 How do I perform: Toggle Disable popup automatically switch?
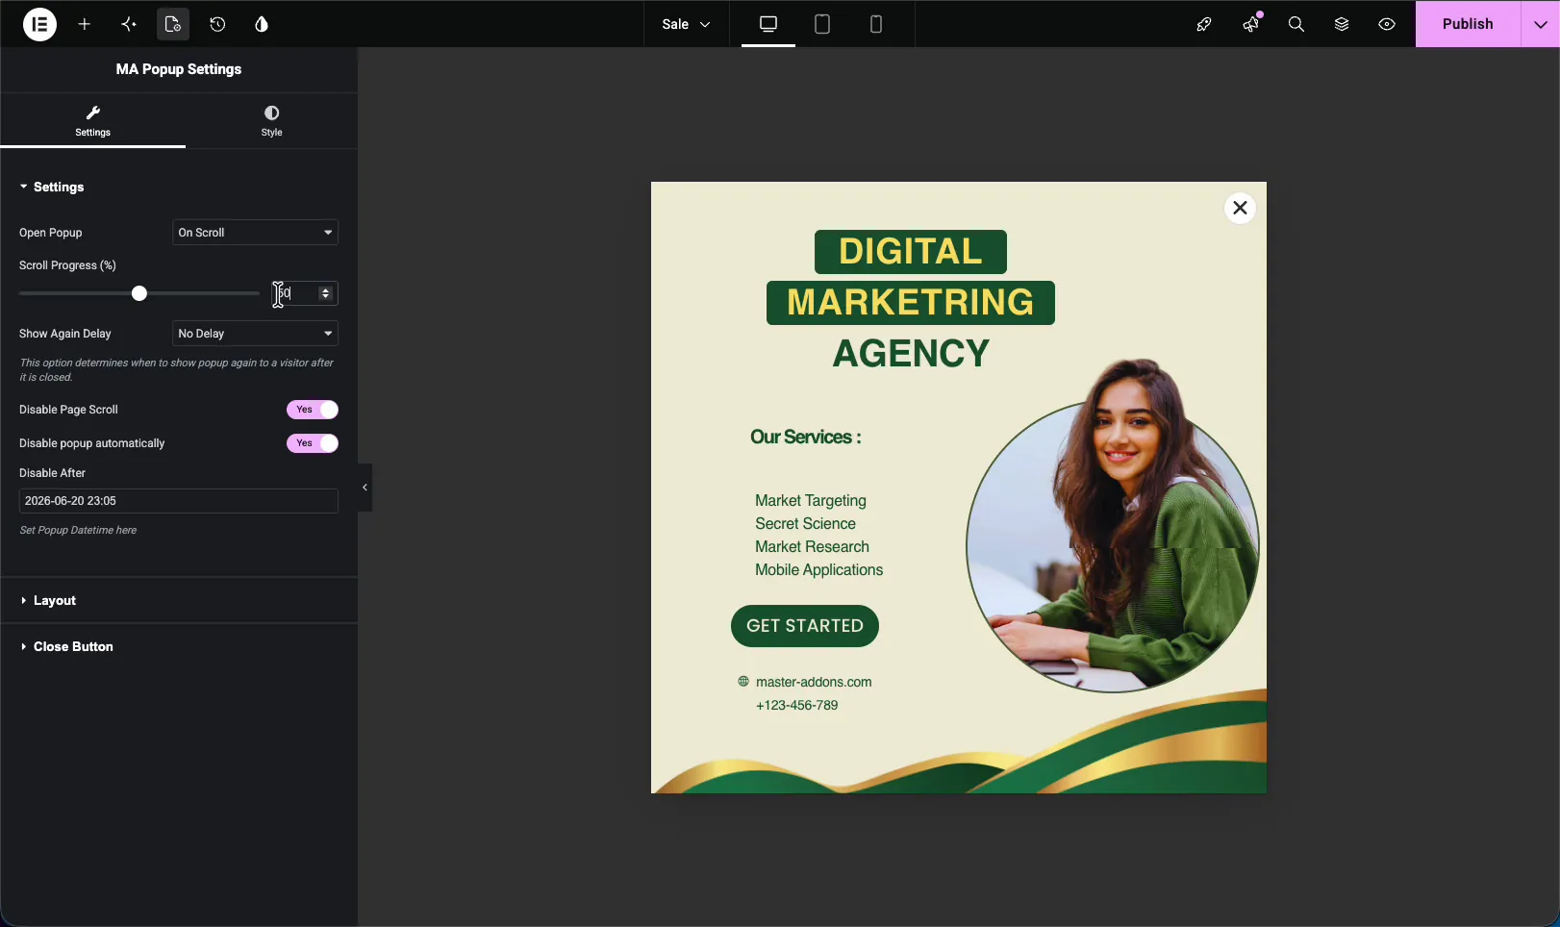pyautogui.click(x=313, y=443)
